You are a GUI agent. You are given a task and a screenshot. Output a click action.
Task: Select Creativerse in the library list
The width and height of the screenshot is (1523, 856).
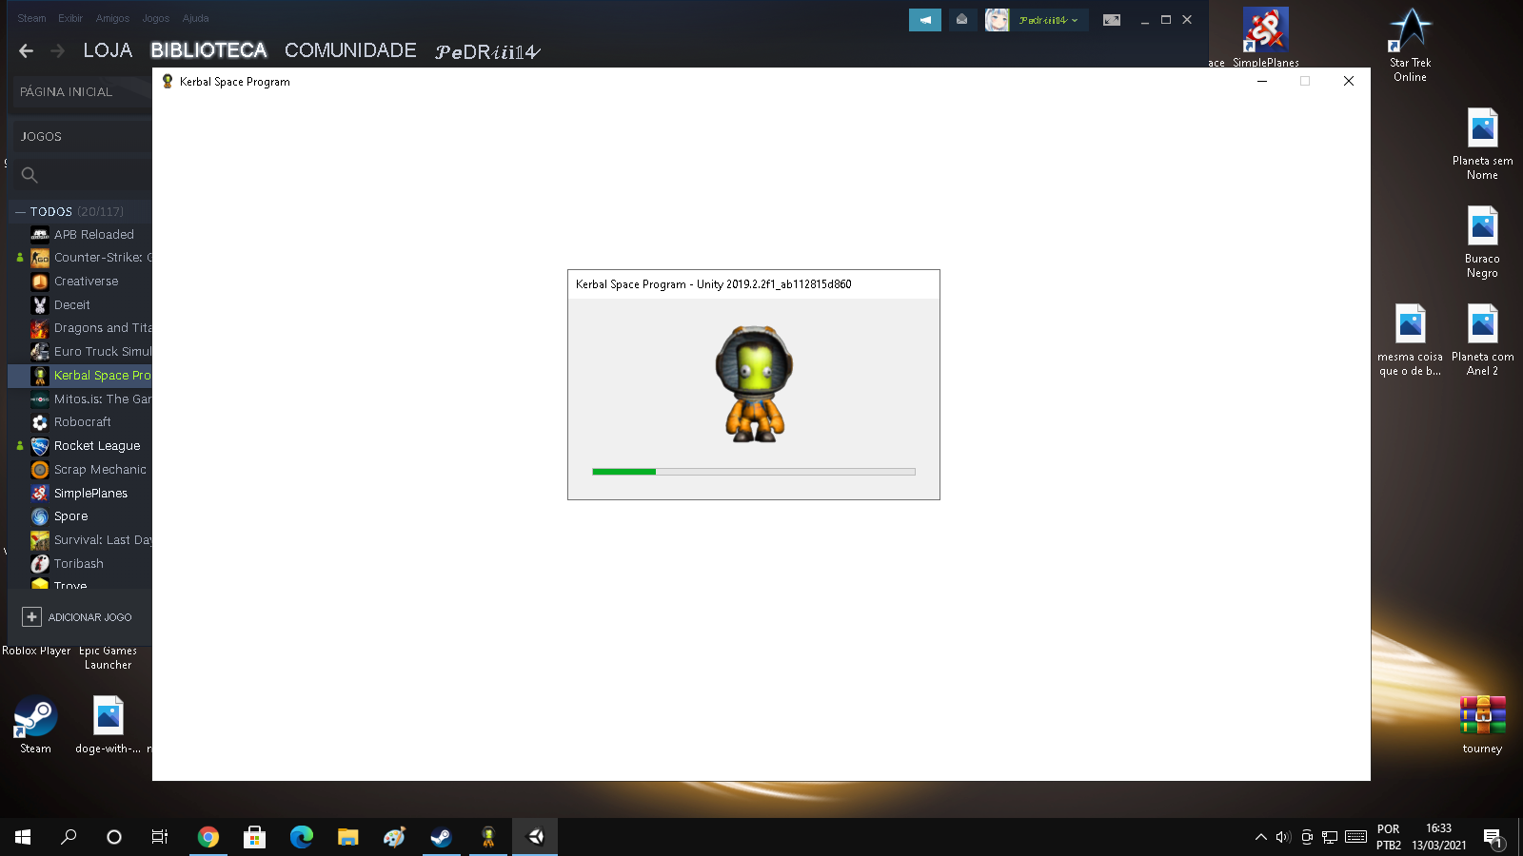click(86, 282)
